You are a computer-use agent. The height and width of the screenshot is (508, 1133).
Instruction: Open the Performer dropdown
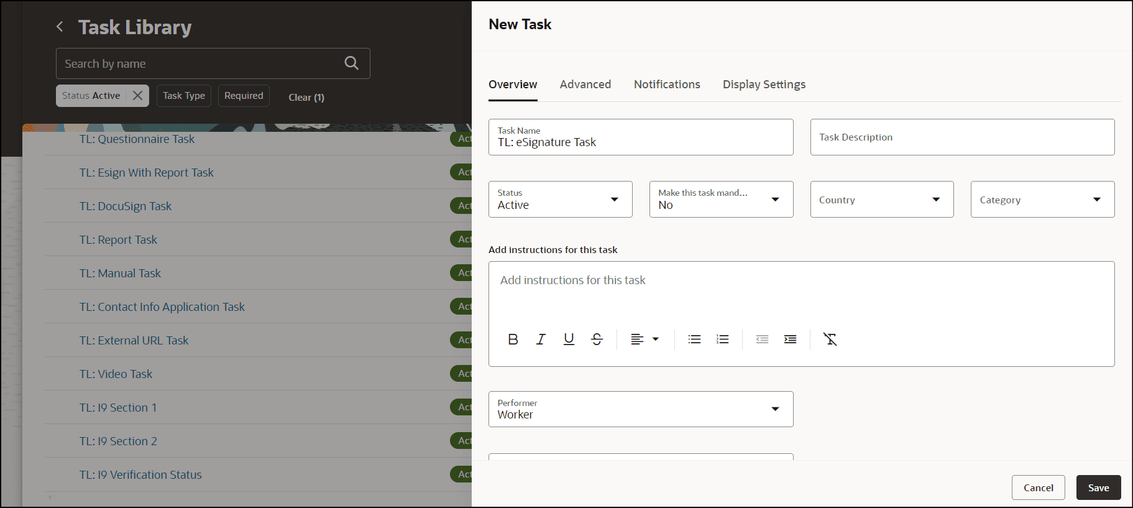click(640, 409)
